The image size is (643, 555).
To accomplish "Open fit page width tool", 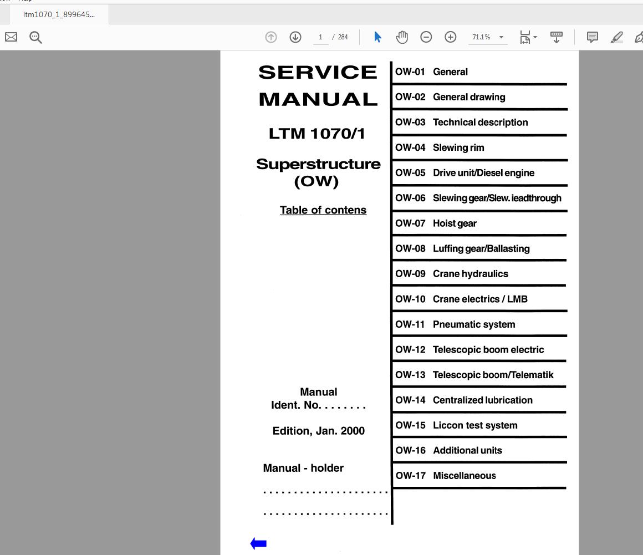I will [525, 37].
